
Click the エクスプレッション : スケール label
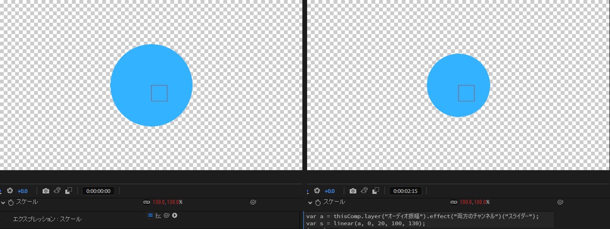(47, 220)
